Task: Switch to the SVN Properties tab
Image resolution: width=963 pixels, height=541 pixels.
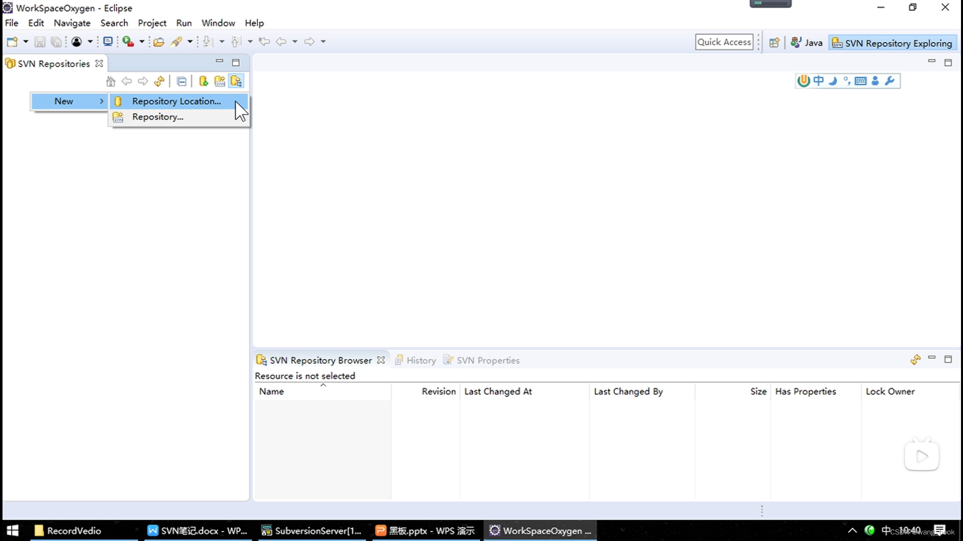Action: point(481,360)
